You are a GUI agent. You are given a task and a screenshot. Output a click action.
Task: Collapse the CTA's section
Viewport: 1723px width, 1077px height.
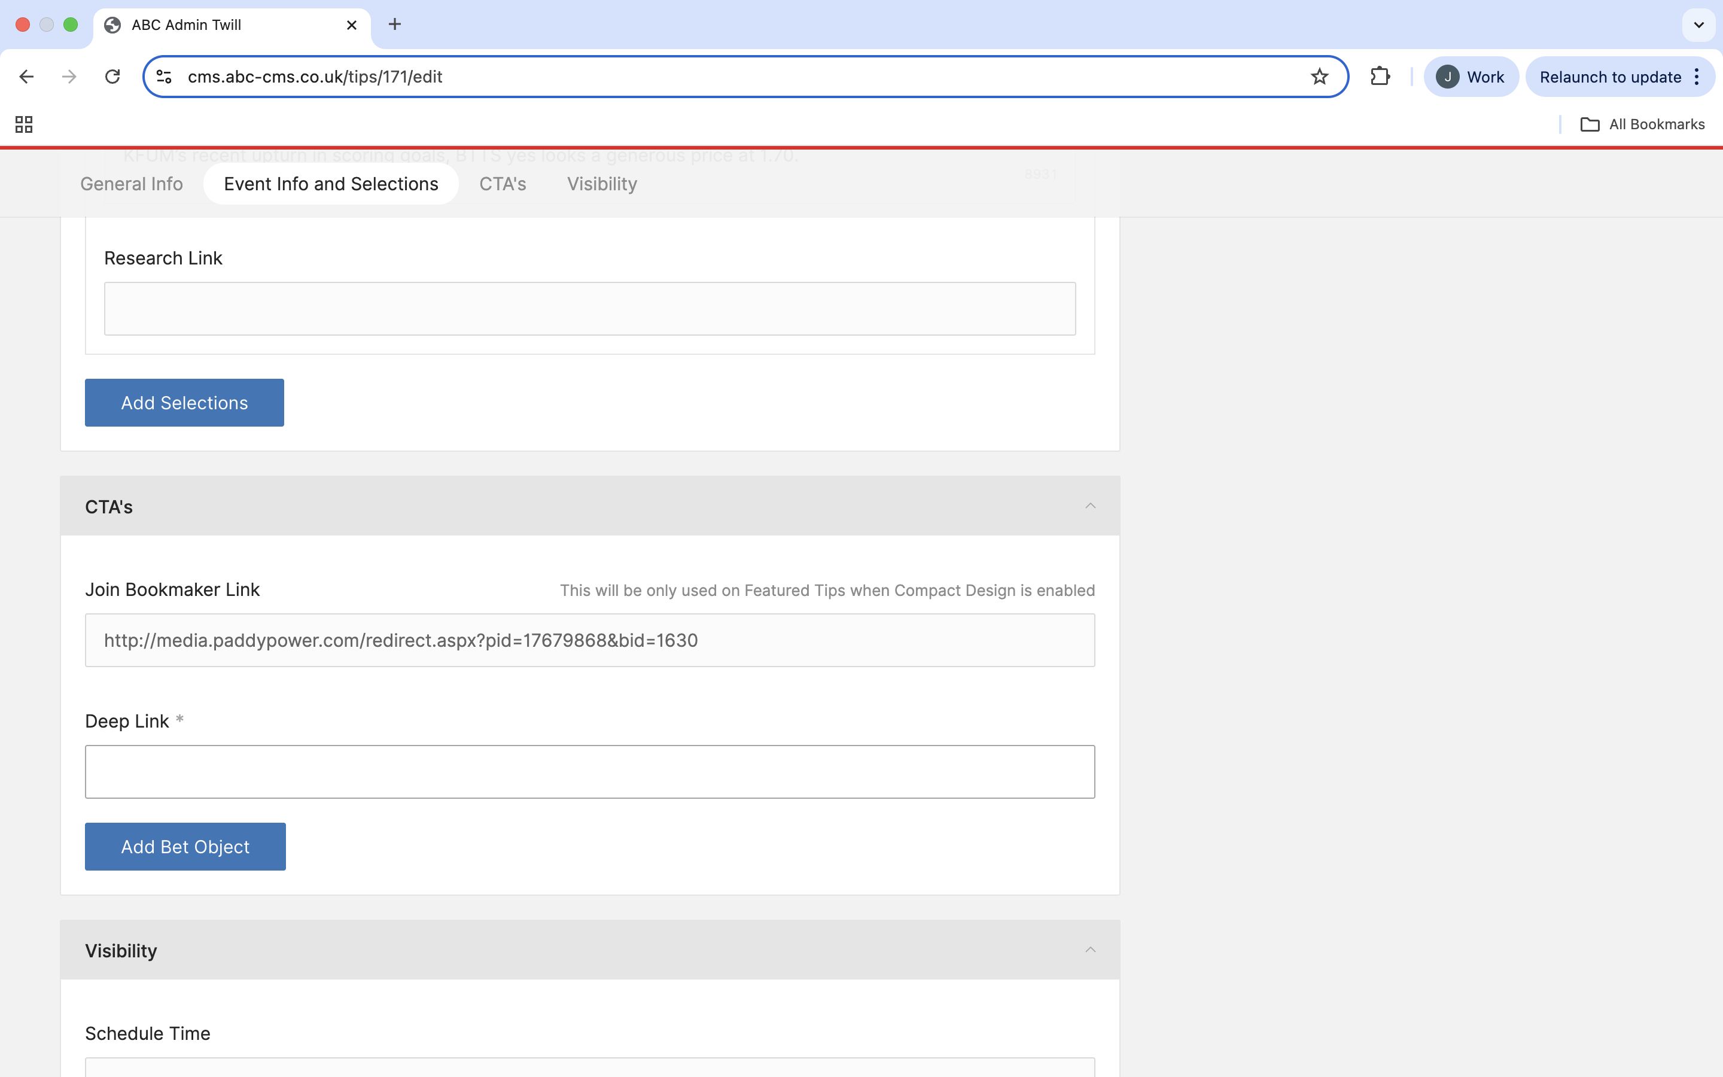click(1089, 506)
